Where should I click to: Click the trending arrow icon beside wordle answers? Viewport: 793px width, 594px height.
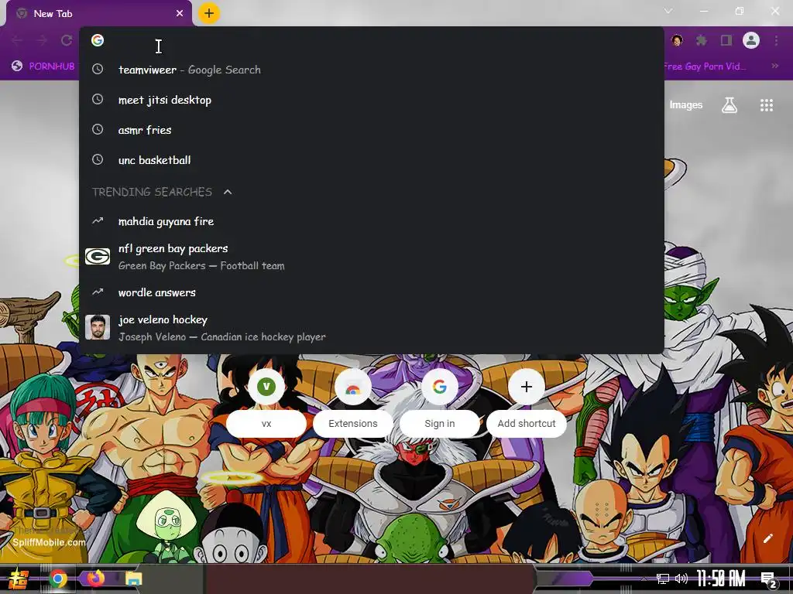point(98,292)
